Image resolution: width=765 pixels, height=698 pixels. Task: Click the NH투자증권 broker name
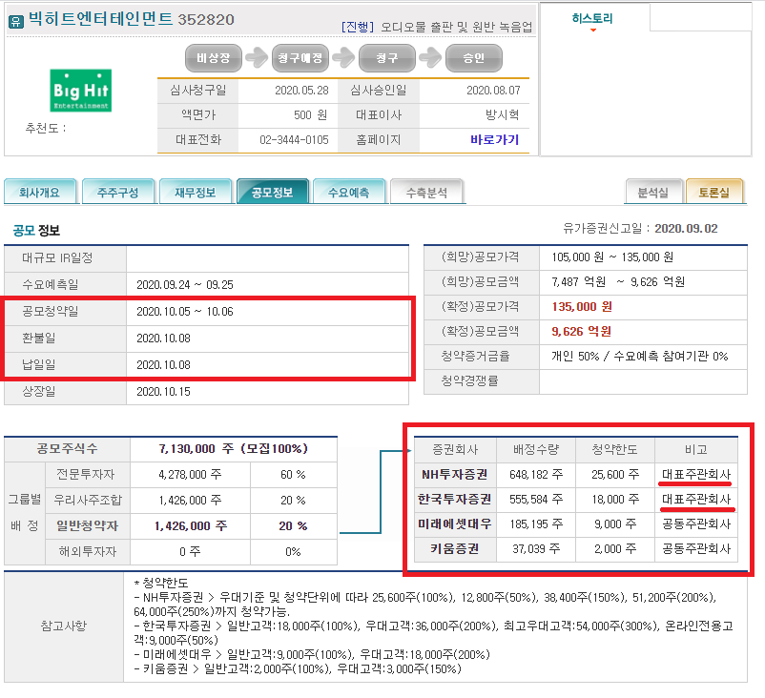pos(454,475)
